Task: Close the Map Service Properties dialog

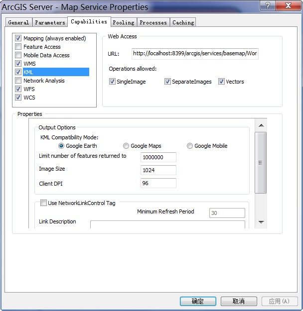Action: 289,5
